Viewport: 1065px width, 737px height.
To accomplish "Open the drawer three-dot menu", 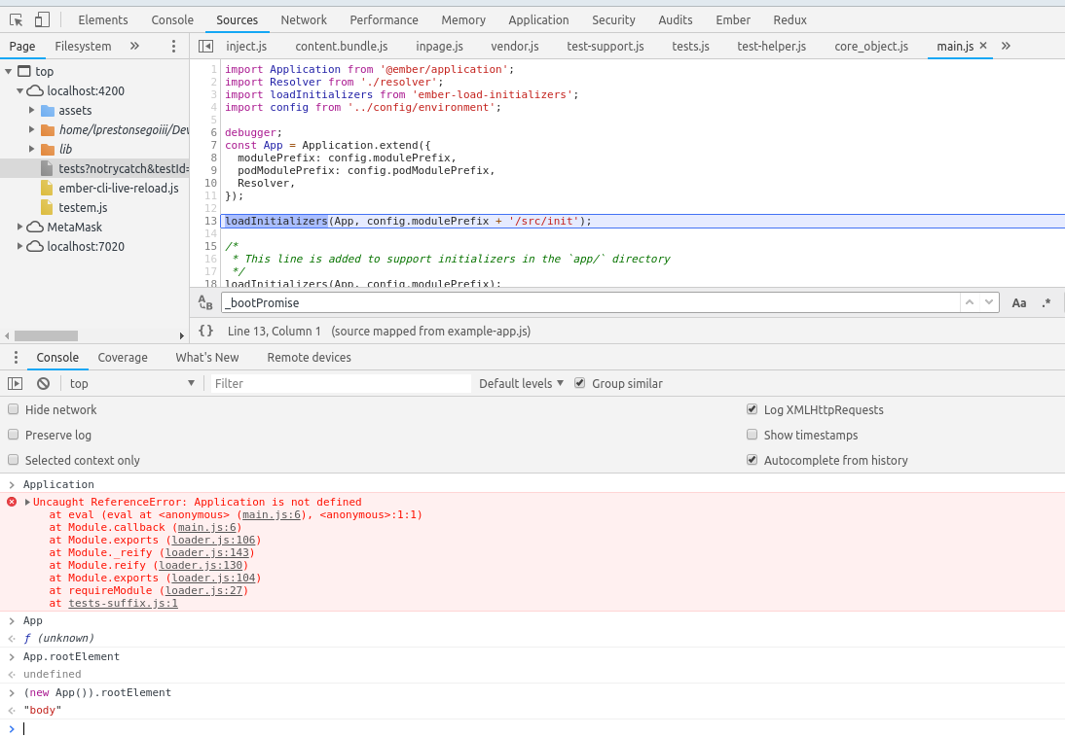I will click(16, 358).
